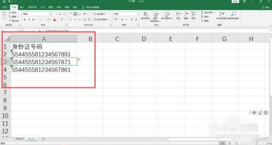Open the Merge & Center dropdown arrow
Image resolution: width=272 pixels, height=145 pixels.
[x=110, y=20]
